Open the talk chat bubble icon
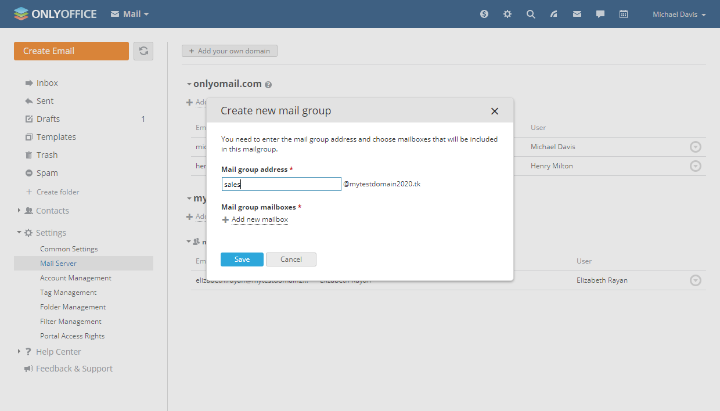Viewport: 720px width, 411px height. pyautogui.click(x=600, y=14)
